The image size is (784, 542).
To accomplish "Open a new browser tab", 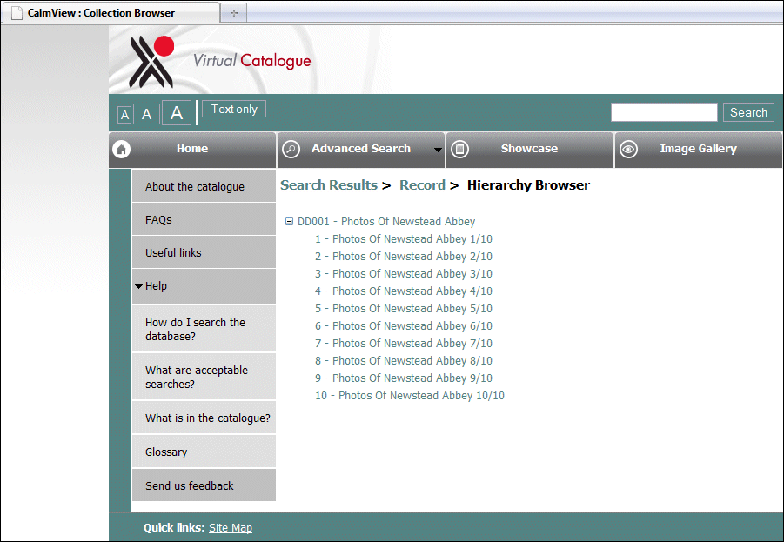I will point(233,11).
